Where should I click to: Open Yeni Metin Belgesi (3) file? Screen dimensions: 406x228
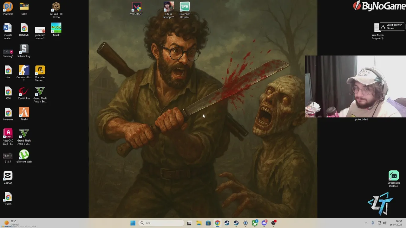point(377,31)
